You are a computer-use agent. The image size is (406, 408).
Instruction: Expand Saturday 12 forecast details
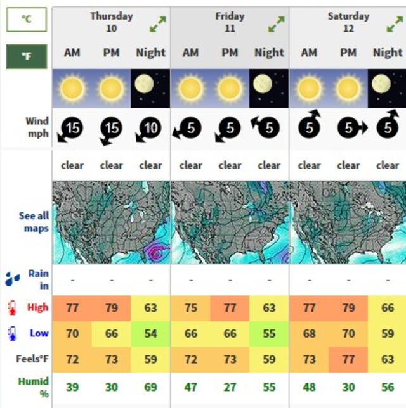[x=395, y=24]
